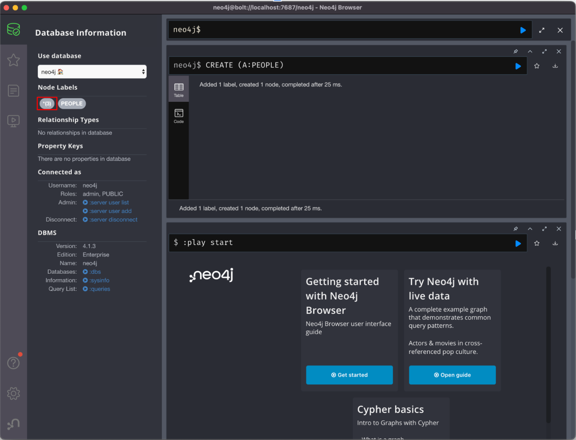Run the :server user list command
This screenshot has height=440, width=576.
(106, 203)
